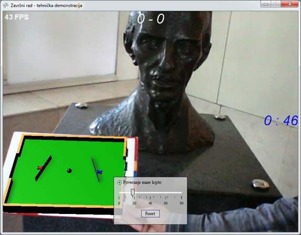Toggle the Povecanje mase lopte radio button
301x235 pixels.
pyautogui.click(x=120, y=183)
